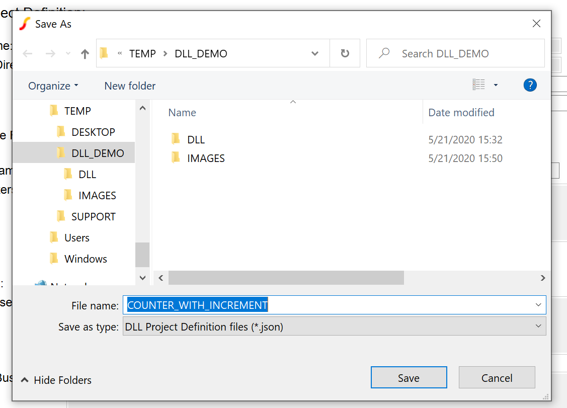
Task: Select SUPPORT folder in navigation tree
Action: (x=93, y=216)
